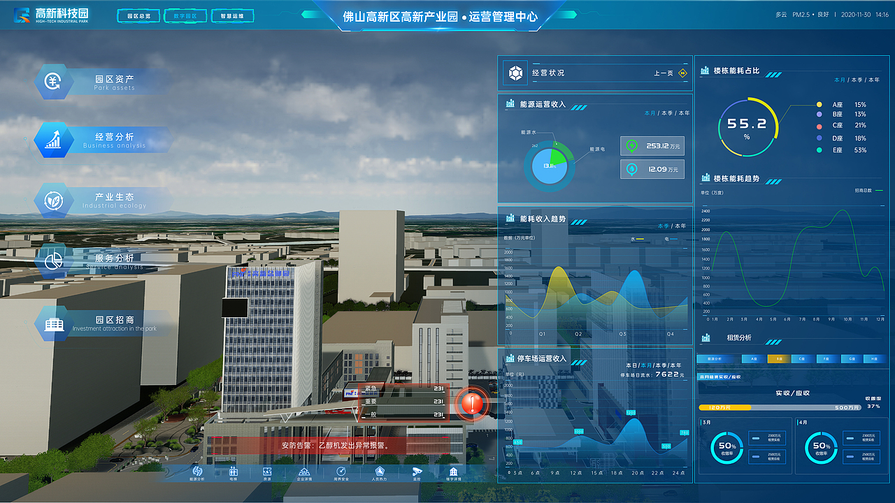Click chart icon beside 能耗收入趋势
The height and width of the screenshot is (503, 895).
click(510, 219)
